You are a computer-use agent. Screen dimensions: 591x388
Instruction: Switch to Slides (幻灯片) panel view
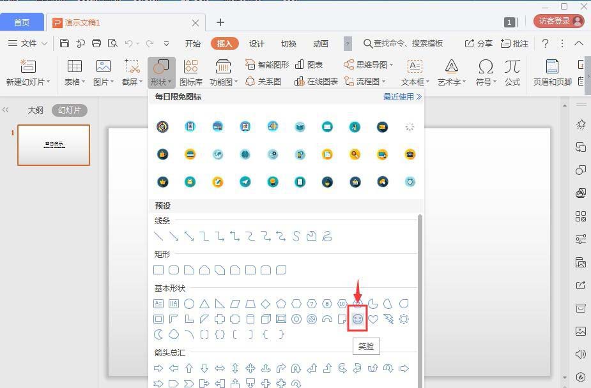(x=69, y=110)
